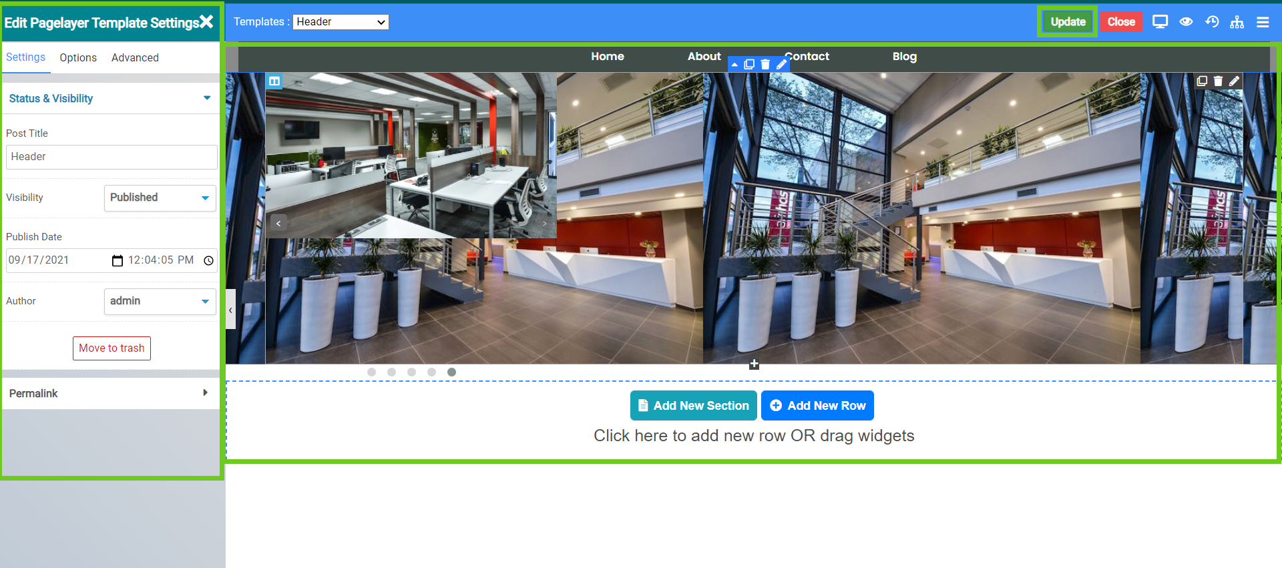
Task: Collapse the left panel with the side arrow
Action: coord(230,310)
